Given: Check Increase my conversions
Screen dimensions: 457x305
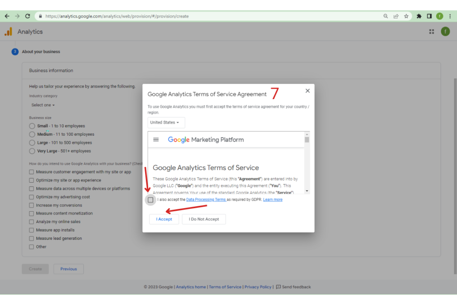Looking at the screenshot, I should [32, 205].
